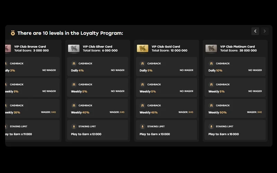Select the 'VIP Club Silver Card' title
The image size is (277, 173).
point(98,47)
